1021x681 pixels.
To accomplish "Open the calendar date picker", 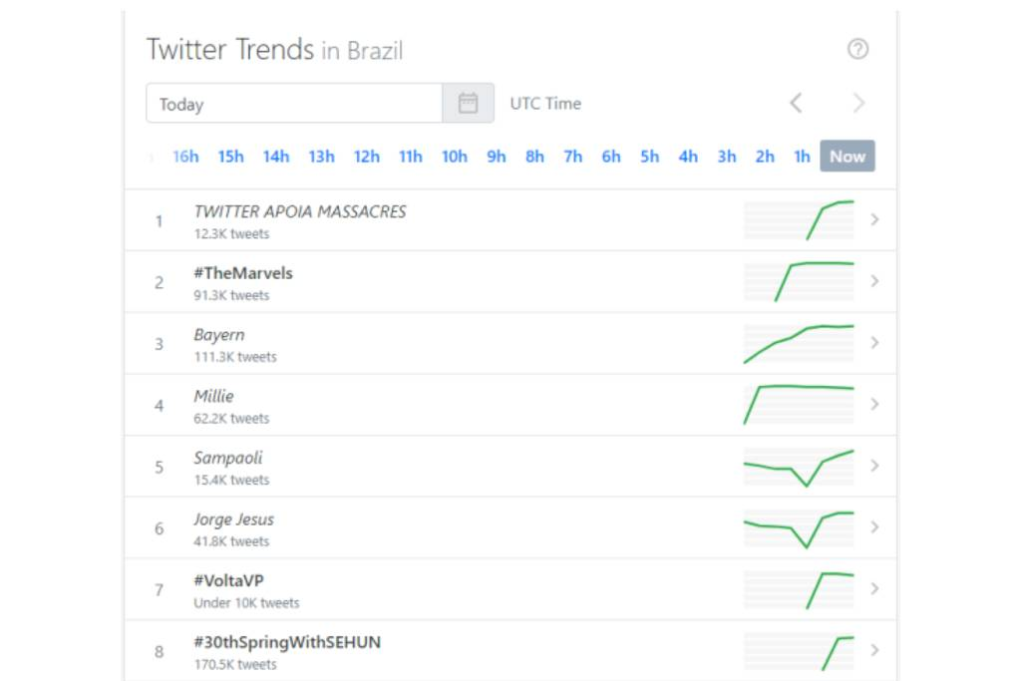I will (468, 104).
